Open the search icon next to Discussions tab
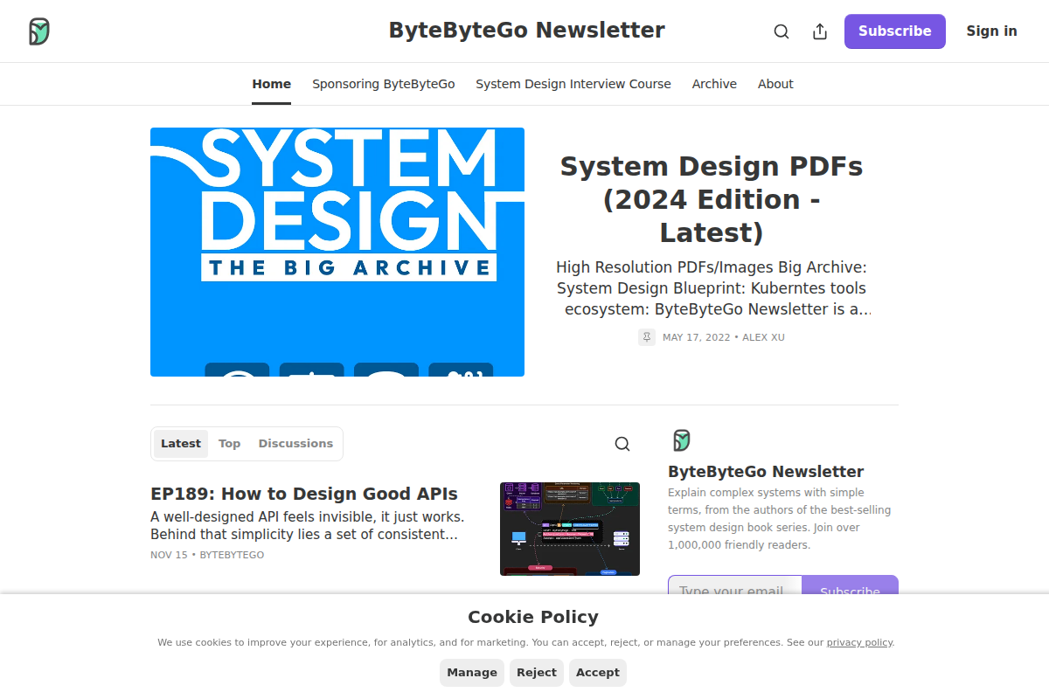The image size is (1049, 699). tap(622, 443)
